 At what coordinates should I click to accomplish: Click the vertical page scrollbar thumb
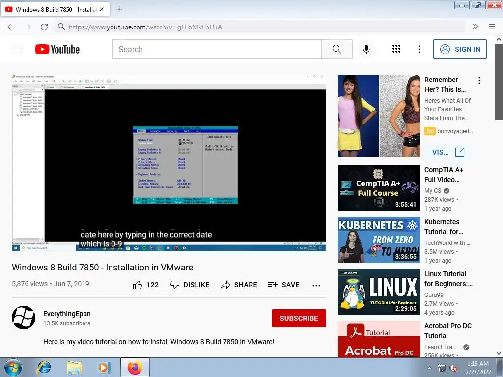coord(499,82)
